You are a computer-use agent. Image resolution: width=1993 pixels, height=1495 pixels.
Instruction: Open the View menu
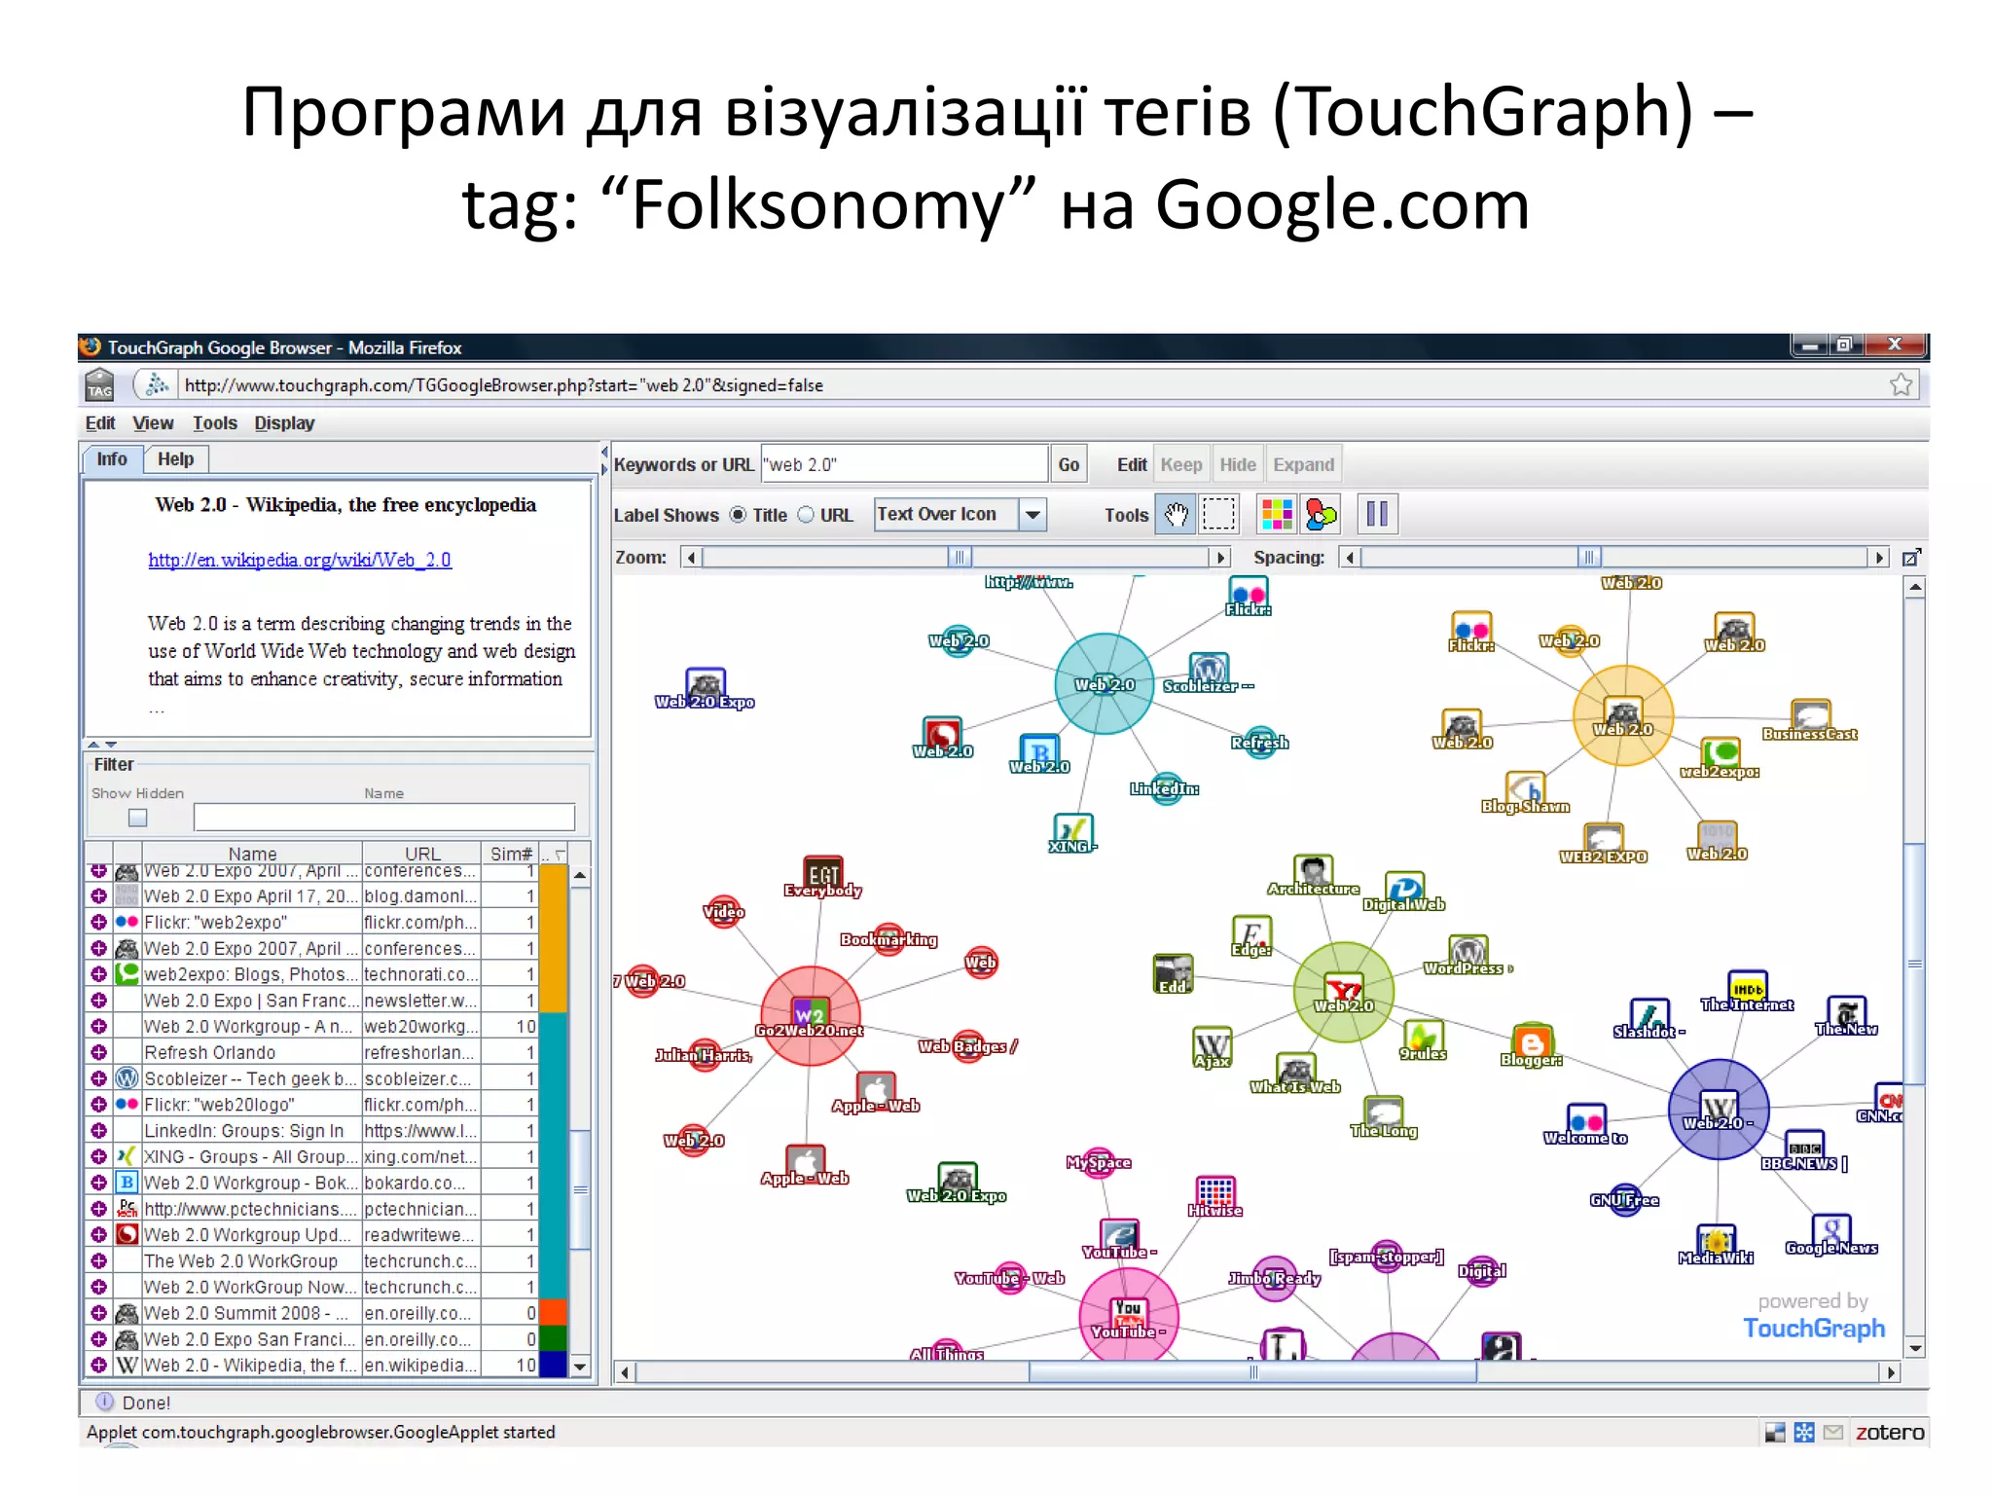point(153,423)
